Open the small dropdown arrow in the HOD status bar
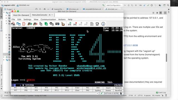178x100 pixels. click(97, 93)
